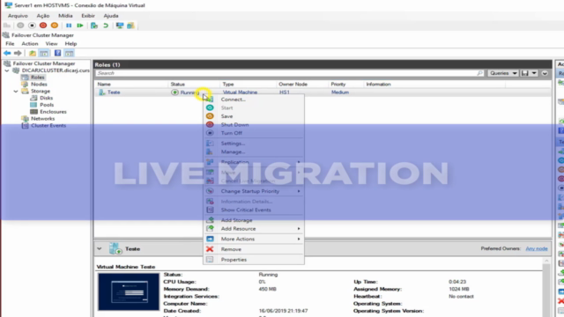Open the Ajuda menu
564x317 pixels.
[111, 16]
